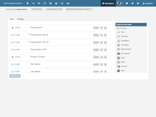Click the move handle on Organization Name row
Image resolution: width=156 pixels, height=117 pixels.
105,35
